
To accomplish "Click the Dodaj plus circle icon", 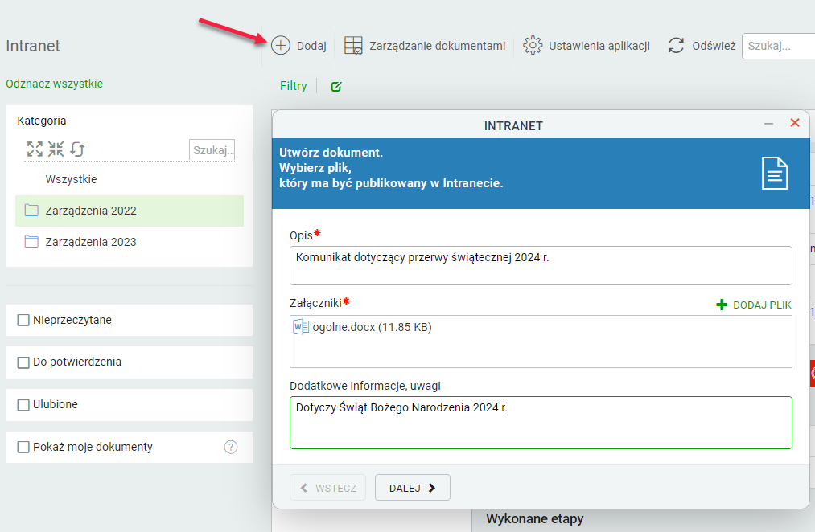I will coord(281,46).
